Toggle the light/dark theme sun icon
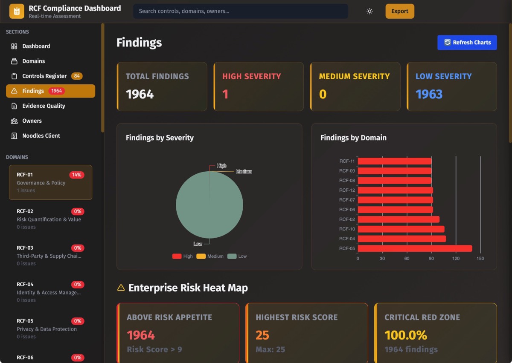Screen dimensions: 512x363 369,12
